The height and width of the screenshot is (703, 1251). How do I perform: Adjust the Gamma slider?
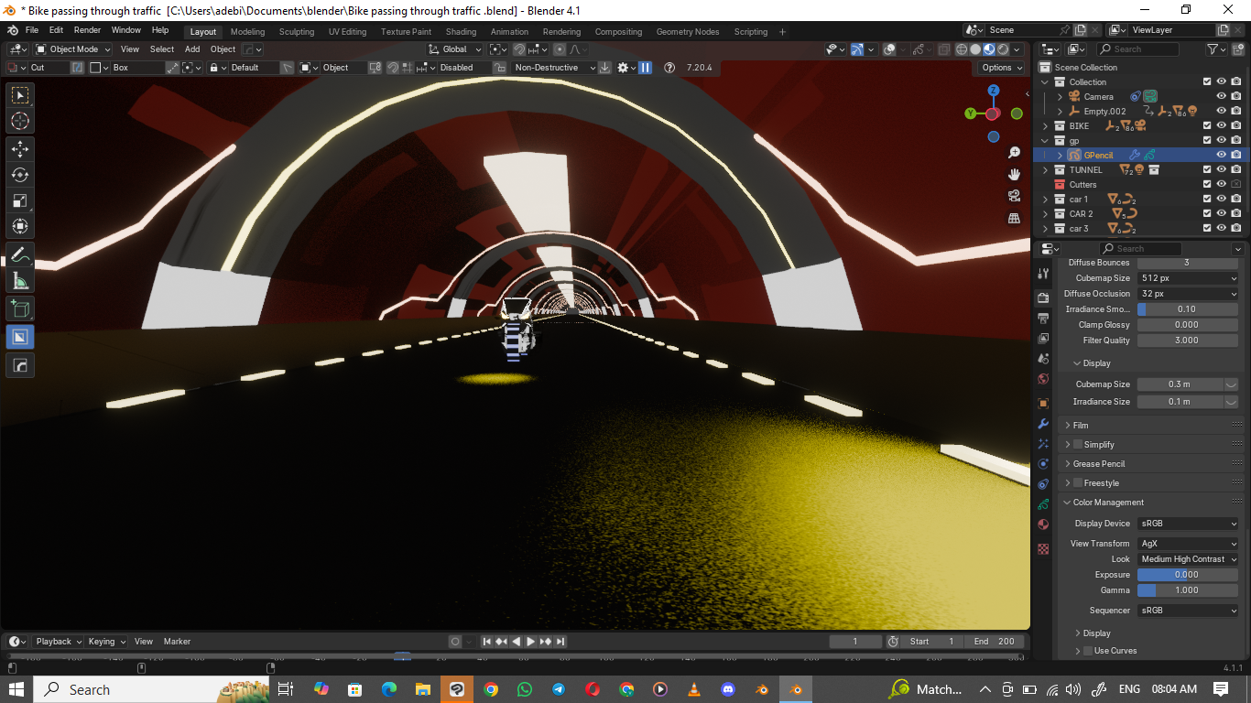click(1188, 590)
